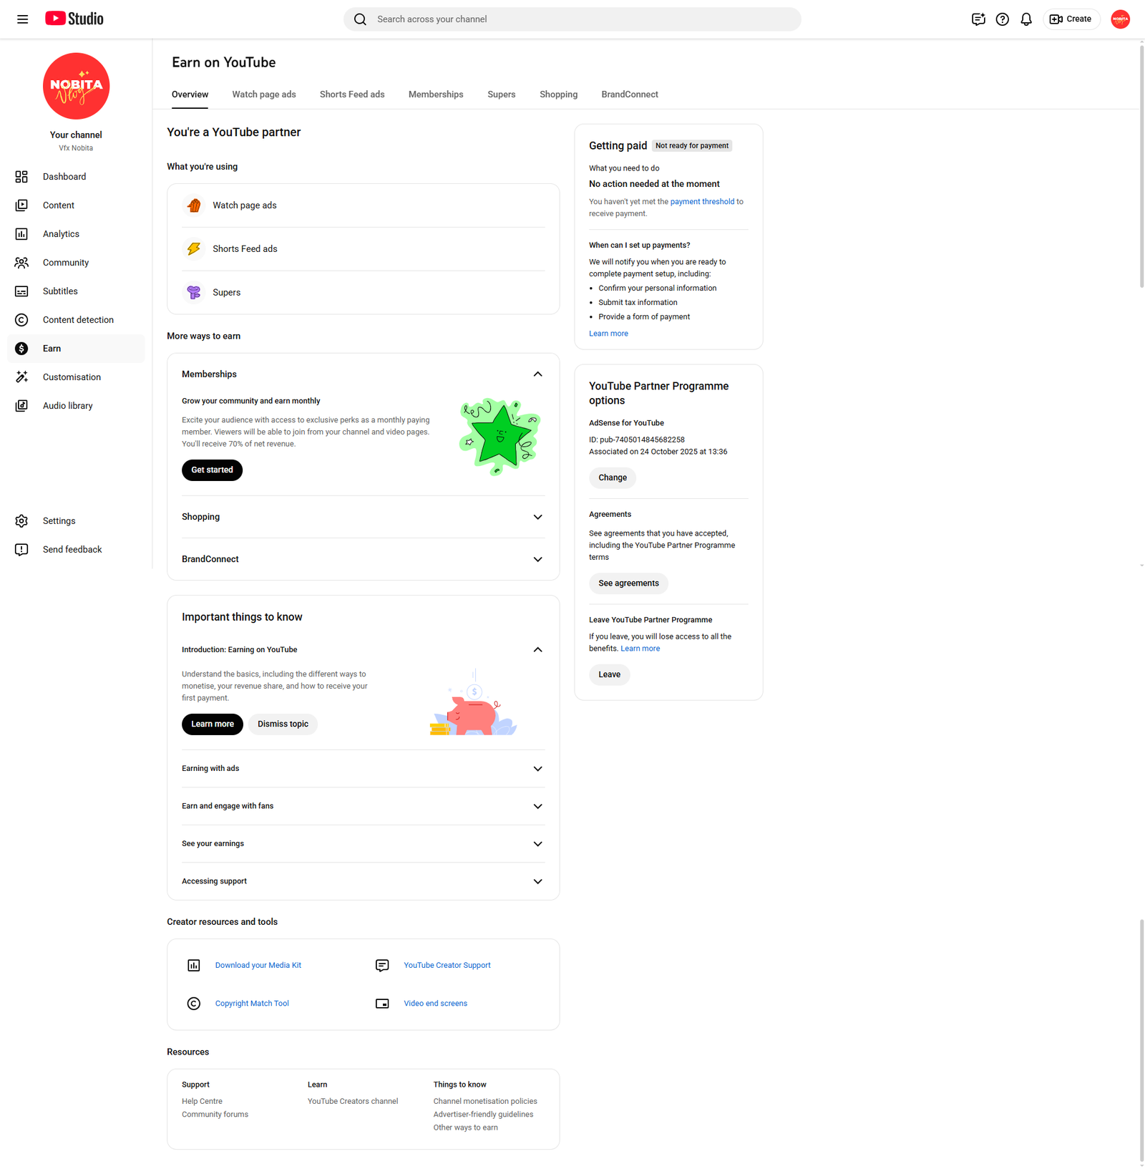Switch to the Watch page ads tab
The image size is (1145, 1169).
[x=263, y=94]
